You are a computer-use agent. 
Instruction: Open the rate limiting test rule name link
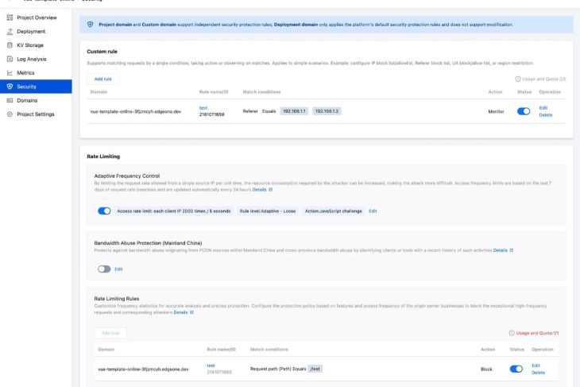[211, 365]
